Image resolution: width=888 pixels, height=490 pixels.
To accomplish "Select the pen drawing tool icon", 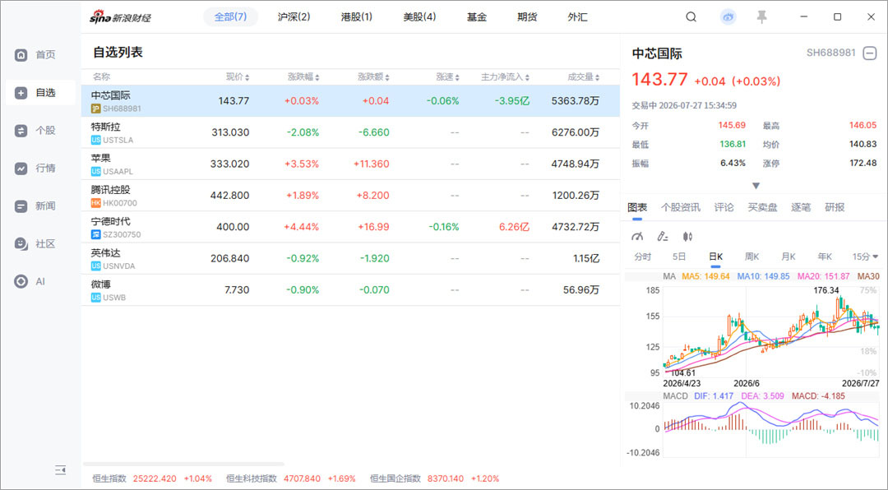I will [662, 237].
